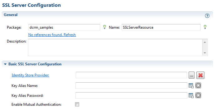The image size is (215, 111).
Task: Open module property picker for Key Alias Name
Action: click(x=191, y=86)
